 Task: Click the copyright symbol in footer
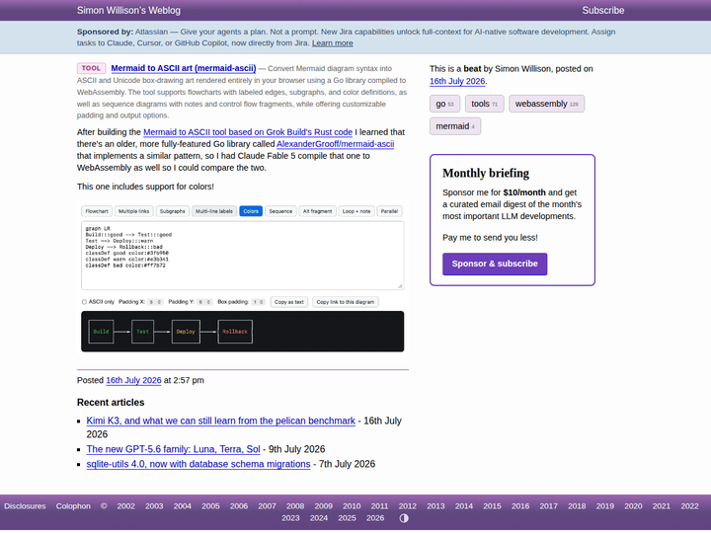(x=104, y=505)
